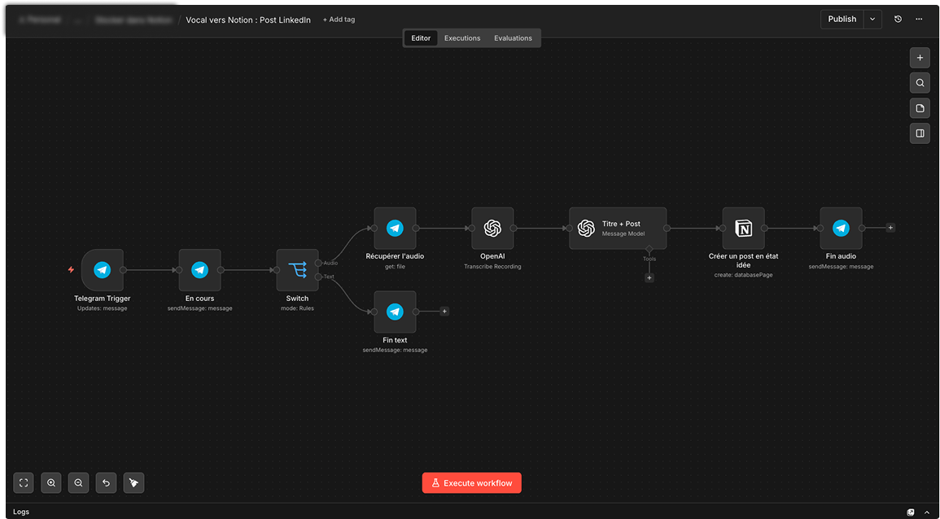Click + Add tag
The image size is (940, 519).
pos(339,20)
